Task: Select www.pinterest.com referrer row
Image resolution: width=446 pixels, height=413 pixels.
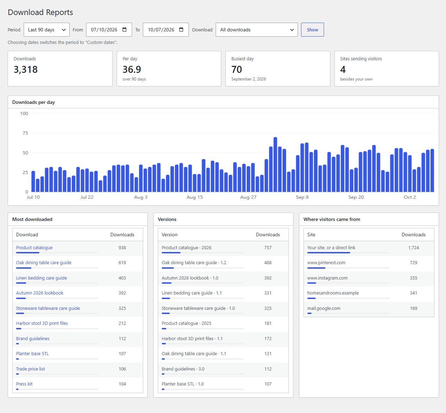Action: 369,264
